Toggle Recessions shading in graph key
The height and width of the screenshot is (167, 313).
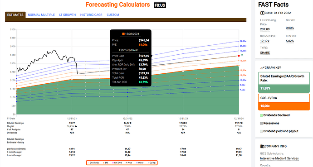(269, 123)
